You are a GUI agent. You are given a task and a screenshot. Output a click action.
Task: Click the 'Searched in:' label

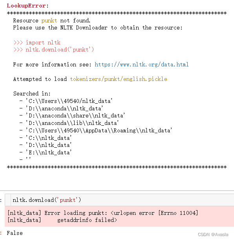[x=32, y=93]
